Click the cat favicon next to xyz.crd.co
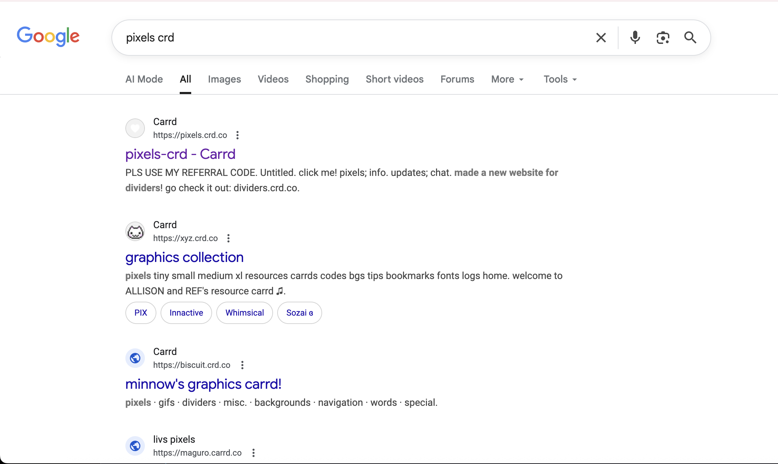 click(135, 231)
